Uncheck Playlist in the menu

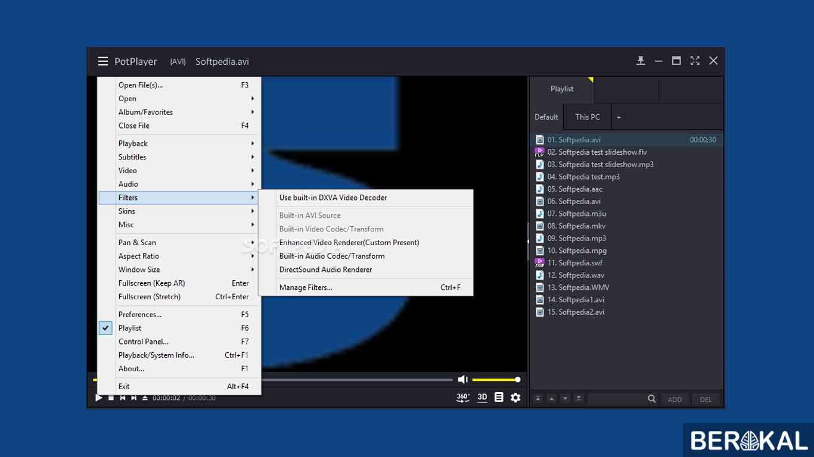tap(105, 328)
